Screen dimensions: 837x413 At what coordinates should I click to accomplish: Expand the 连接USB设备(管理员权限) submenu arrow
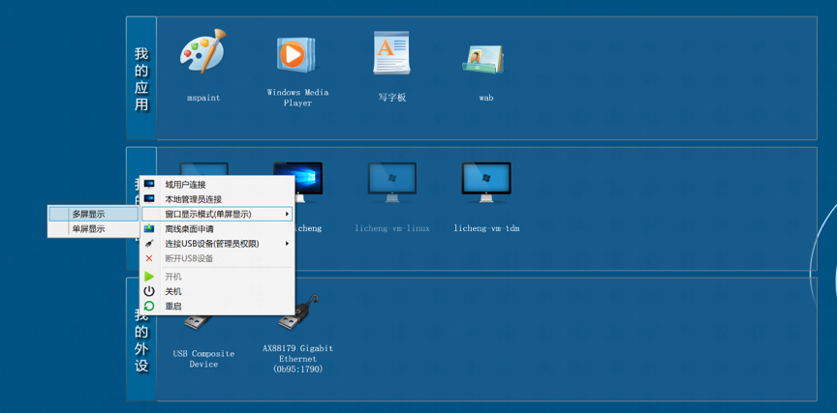(x=287, y=244)
